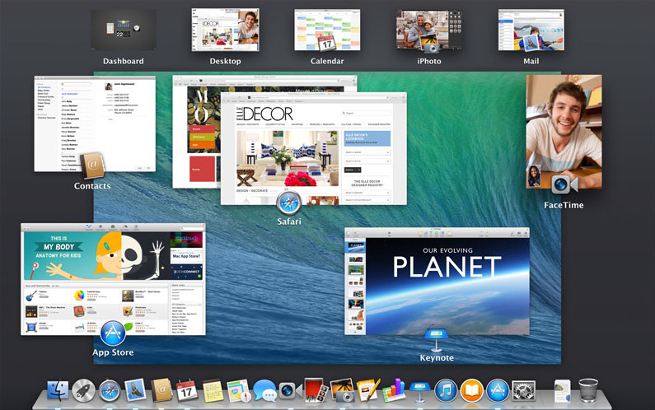Click the Safari label under its windows
655x410 pixels.
pos(288,221)
